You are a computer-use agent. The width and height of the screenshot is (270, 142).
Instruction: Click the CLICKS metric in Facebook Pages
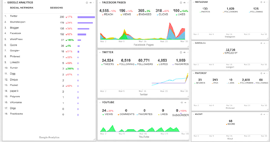pyautogui.click(x=162, y=12)
